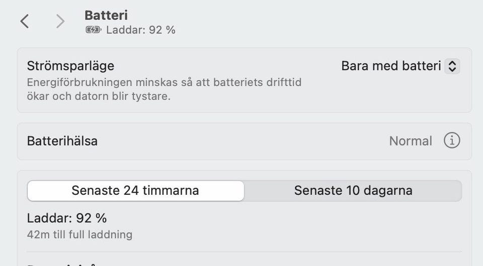Click the Normal battery health status
The height and width of the screenshot is (266, 483).
pyautogui.click(x=411, y=141)
